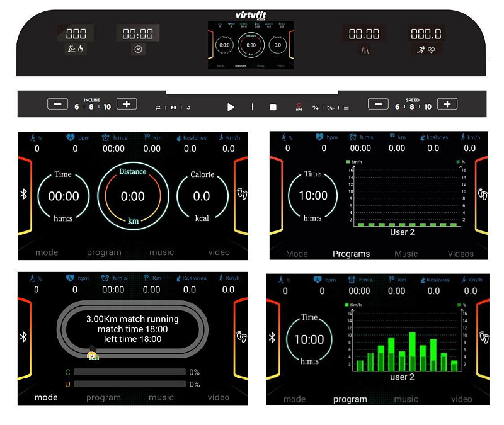The height and width of the screenshot is (425, 504).
Task: Click the heart rate bpm icon in top-left screen
Action: 69,137
